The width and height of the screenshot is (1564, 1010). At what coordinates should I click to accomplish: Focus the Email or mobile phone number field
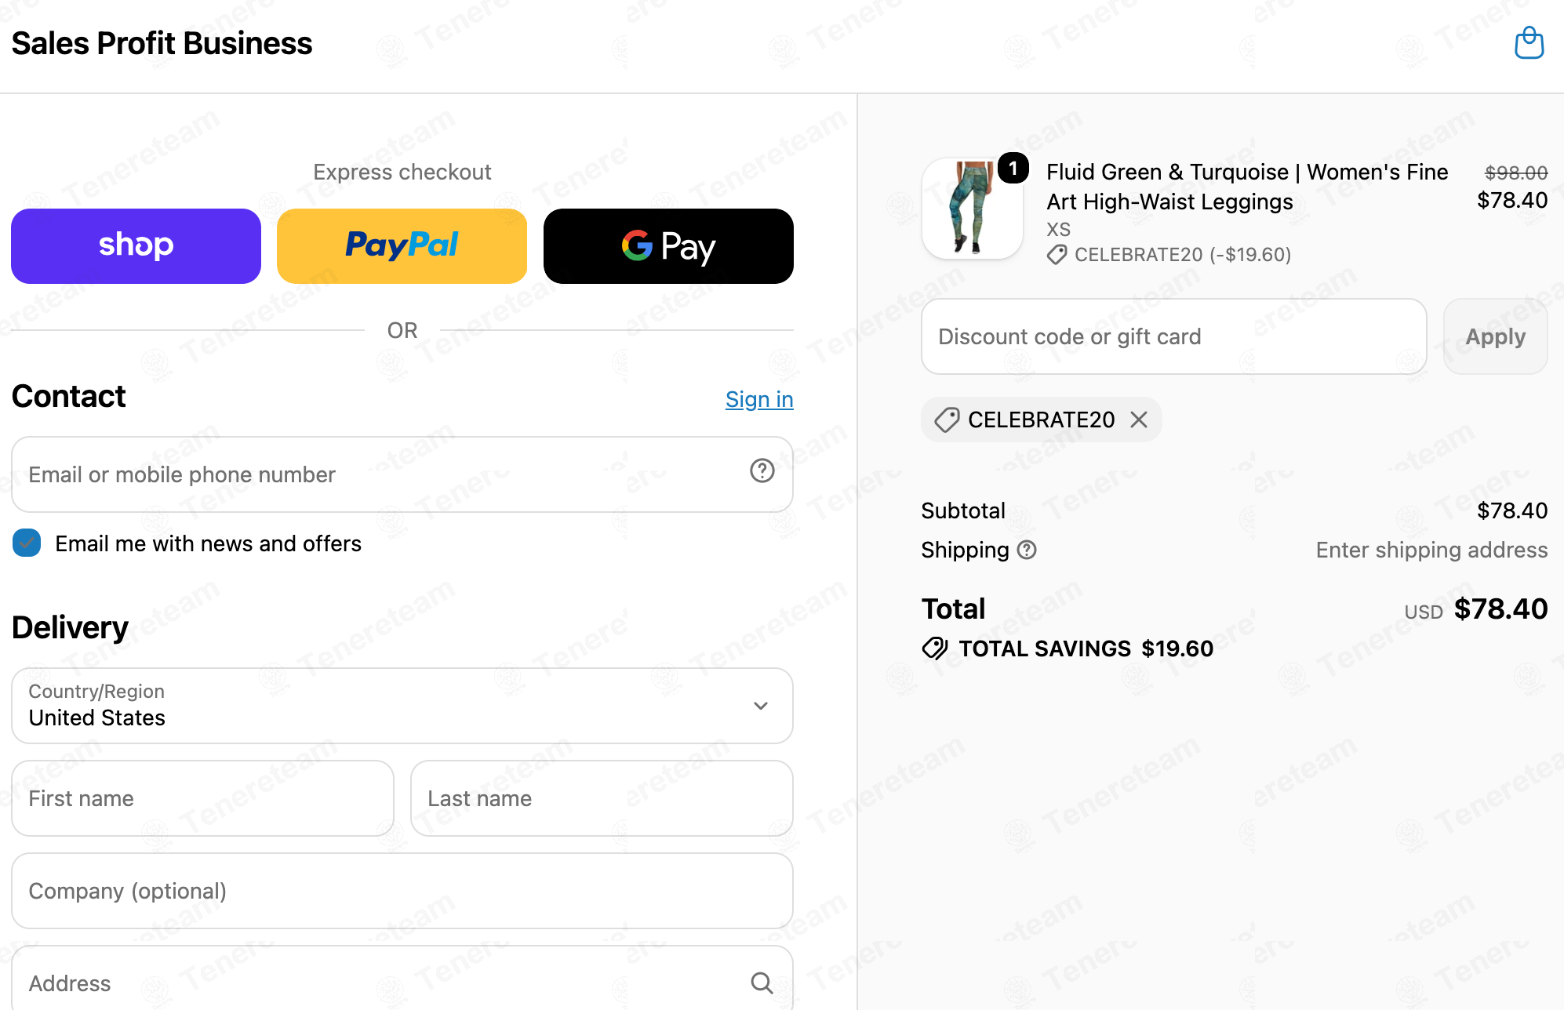(x=402, y=474)
